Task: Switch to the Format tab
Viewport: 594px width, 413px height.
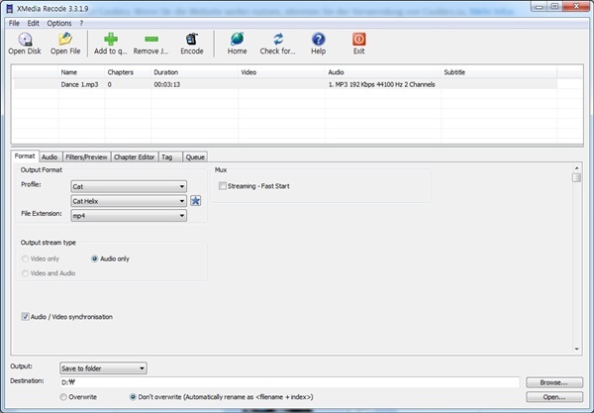Action: (25, 156)
